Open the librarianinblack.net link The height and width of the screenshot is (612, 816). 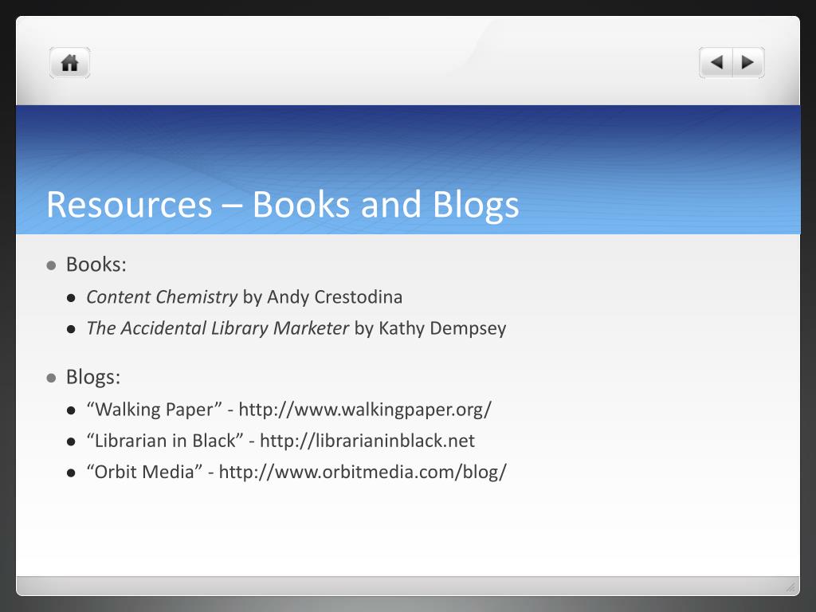(x=367, y=441)
